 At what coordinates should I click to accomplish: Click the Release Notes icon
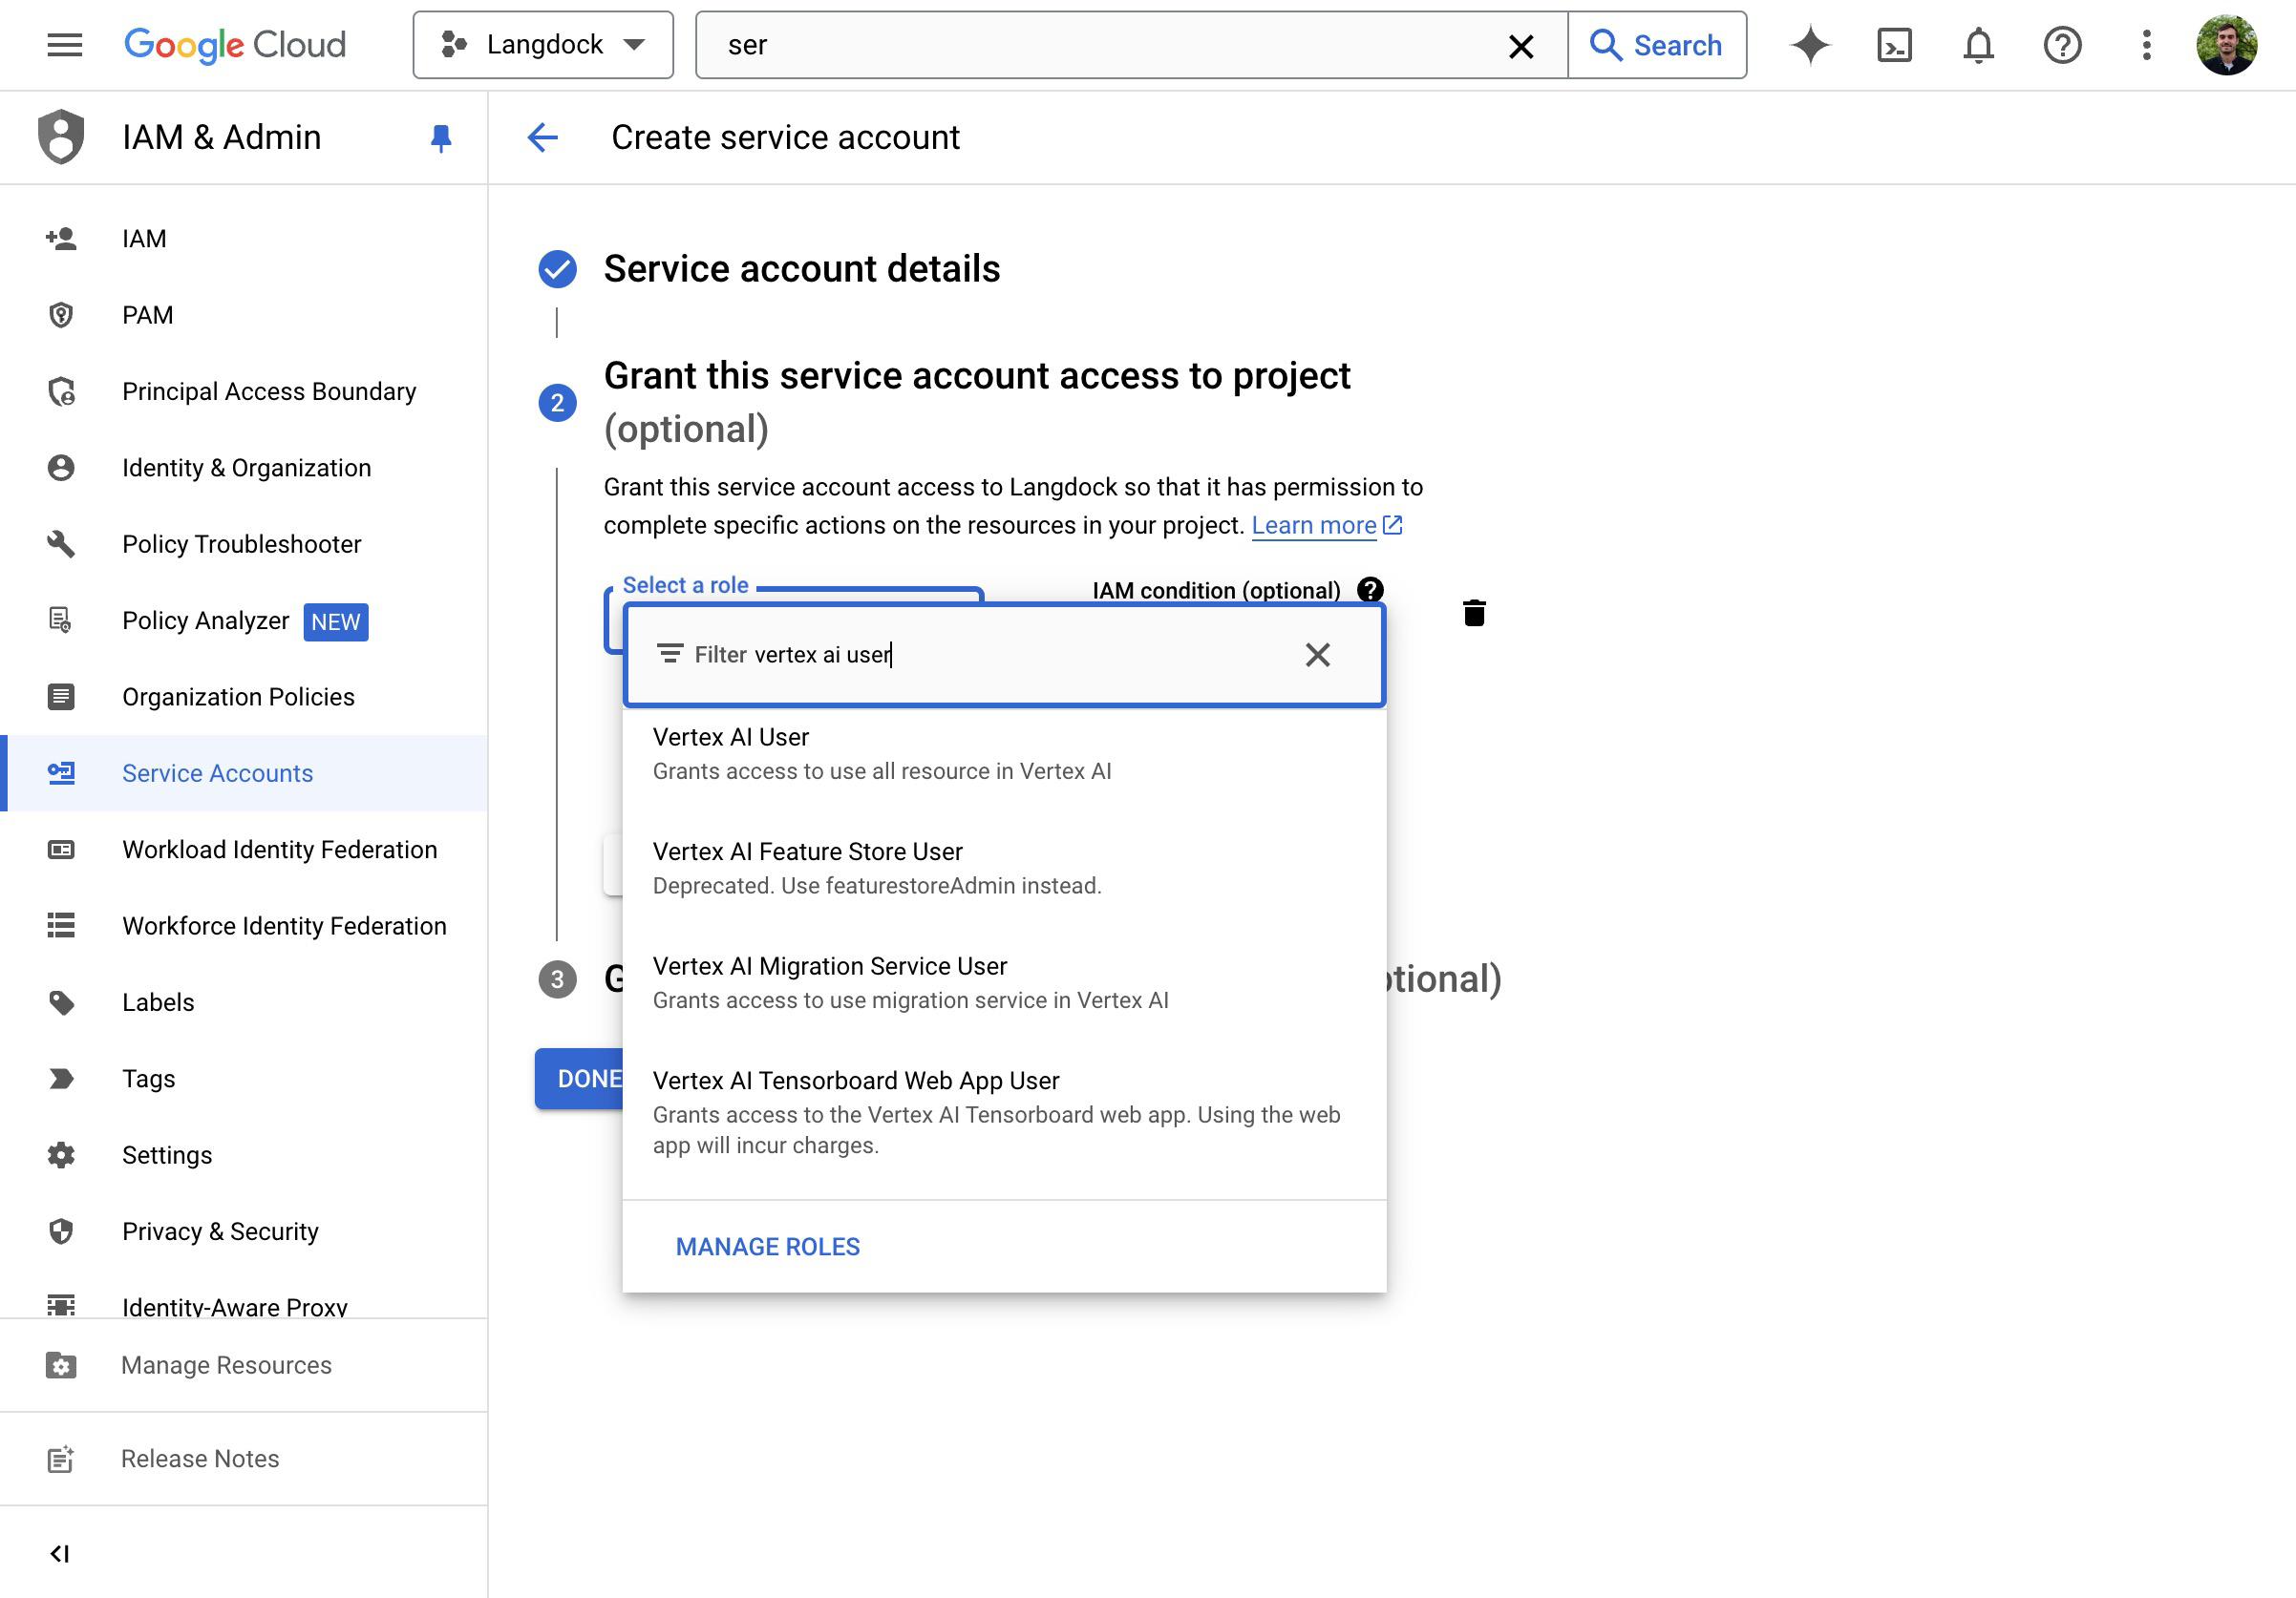pos(61,1459)
